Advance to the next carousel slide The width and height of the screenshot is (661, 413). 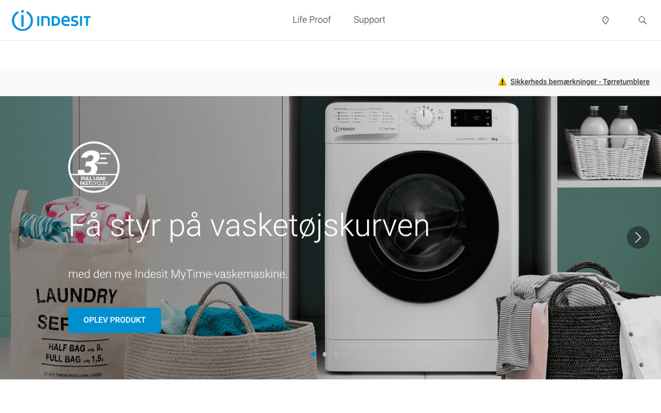[x=638, y=237]
